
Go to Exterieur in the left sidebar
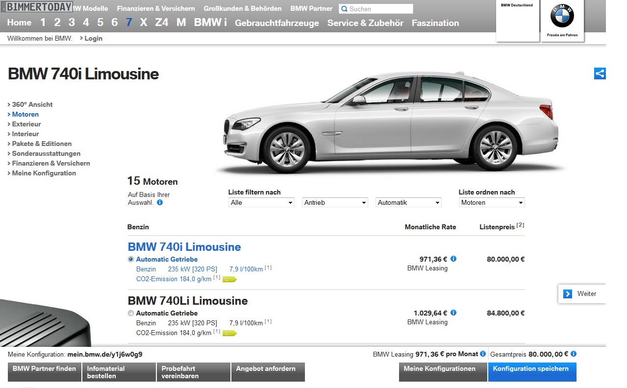point(26,124)
